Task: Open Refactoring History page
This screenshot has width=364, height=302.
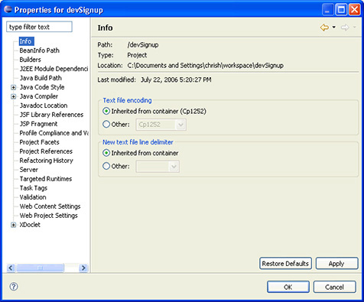Action: click(x=47, y=161)
